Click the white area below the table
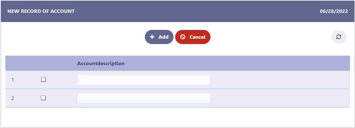355x128 pixels. click(177, 117)
